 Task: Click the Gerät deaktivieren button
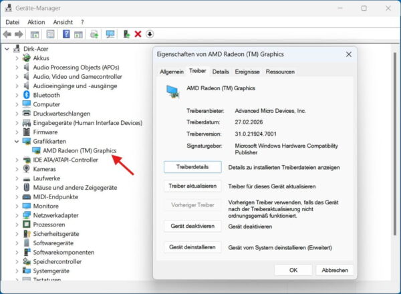click(x=192, y=226)
